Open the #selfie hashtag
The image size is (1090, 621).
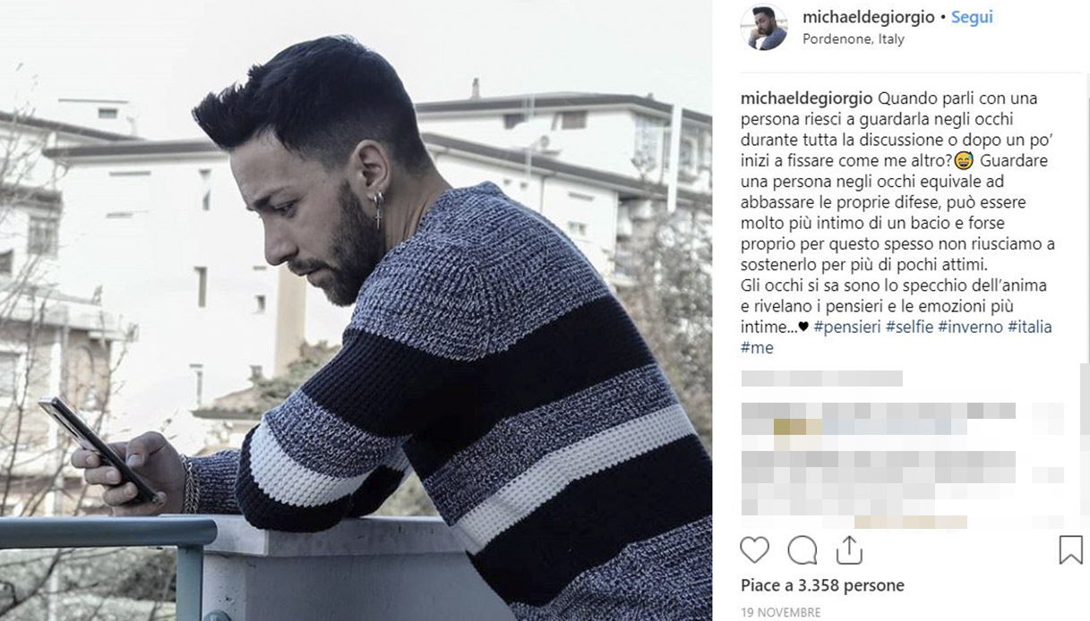pyautogui.click(x=909, y=327)
